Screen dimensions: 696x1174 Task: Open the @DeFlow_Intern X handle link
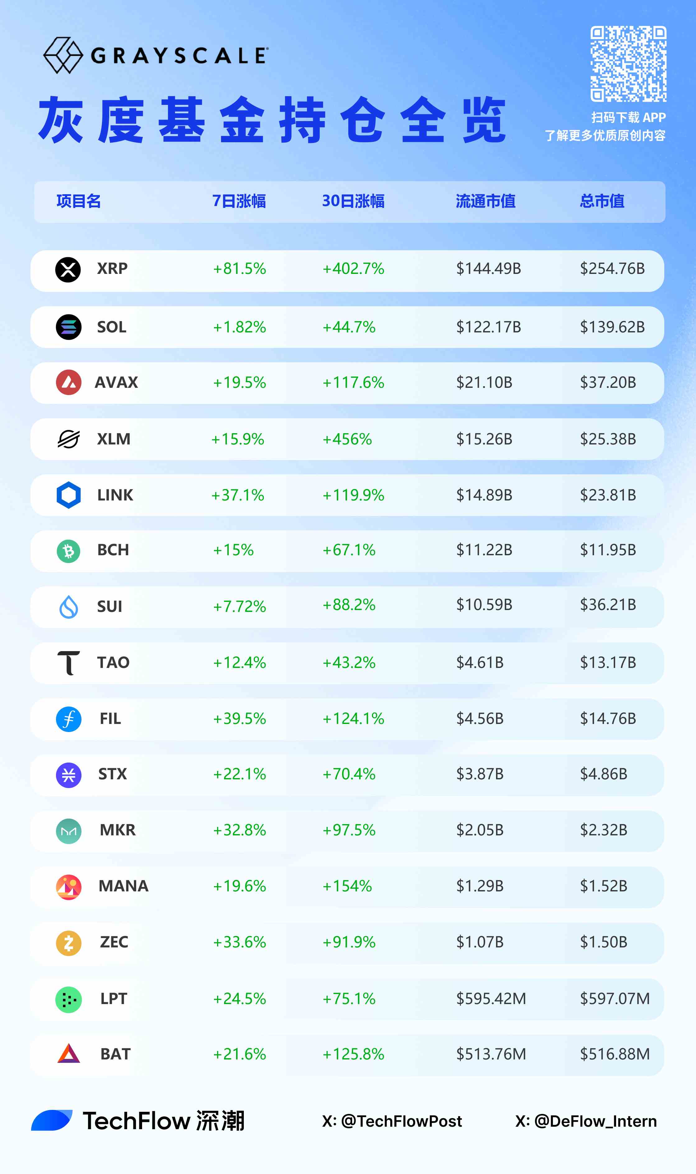(x=586, y=1121)
